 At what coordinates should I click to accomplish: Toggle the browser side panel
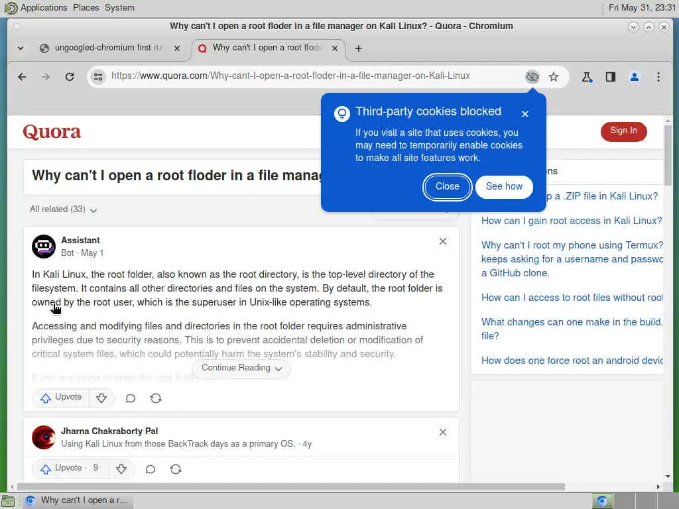[611, 77]
